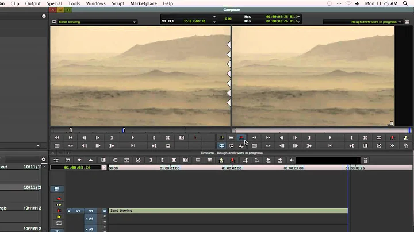This screenshot has width=414, height=232.
Task: Add Edit in the record monitor toolbar
Action: pyautogui.click(x=378, y=138)
